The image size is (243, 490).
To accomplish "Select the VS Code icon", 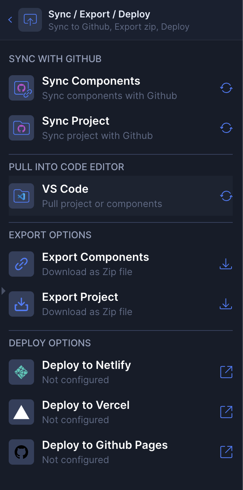I will pos(21,196).
